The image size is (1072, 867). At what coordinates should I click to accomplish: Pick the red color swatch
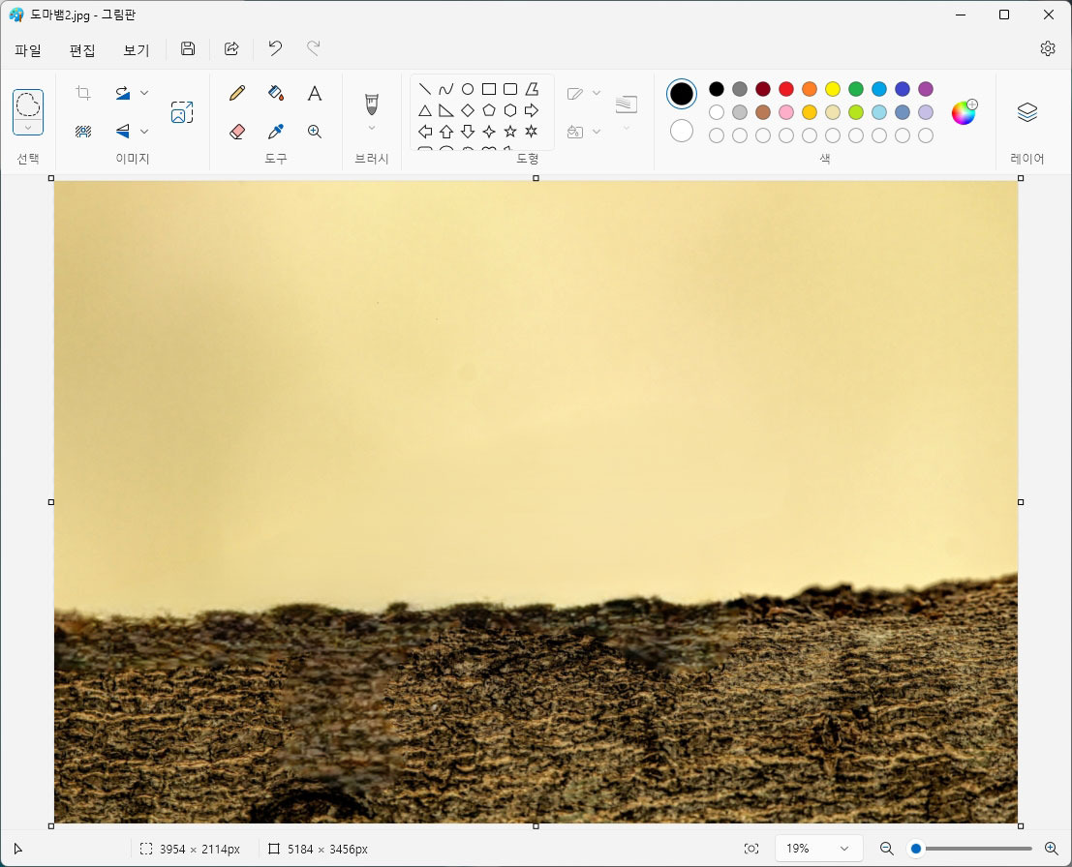tap(786, 89)
